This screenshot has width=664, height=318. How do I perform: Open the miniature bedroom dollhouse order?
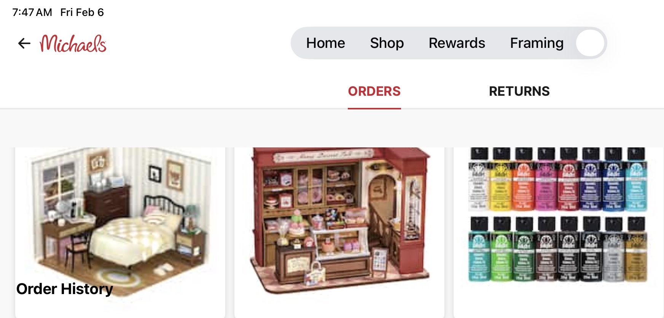(x=120, y=232)
